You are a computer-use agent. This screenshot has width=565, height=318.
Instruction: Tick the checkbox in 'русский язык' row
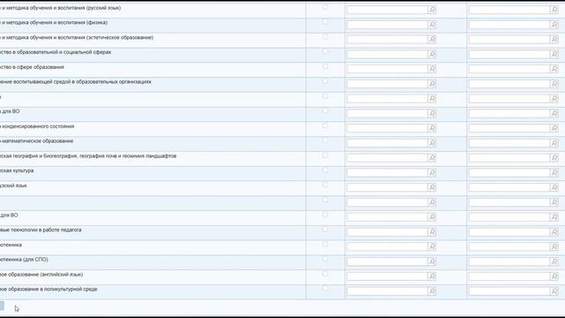325,7
